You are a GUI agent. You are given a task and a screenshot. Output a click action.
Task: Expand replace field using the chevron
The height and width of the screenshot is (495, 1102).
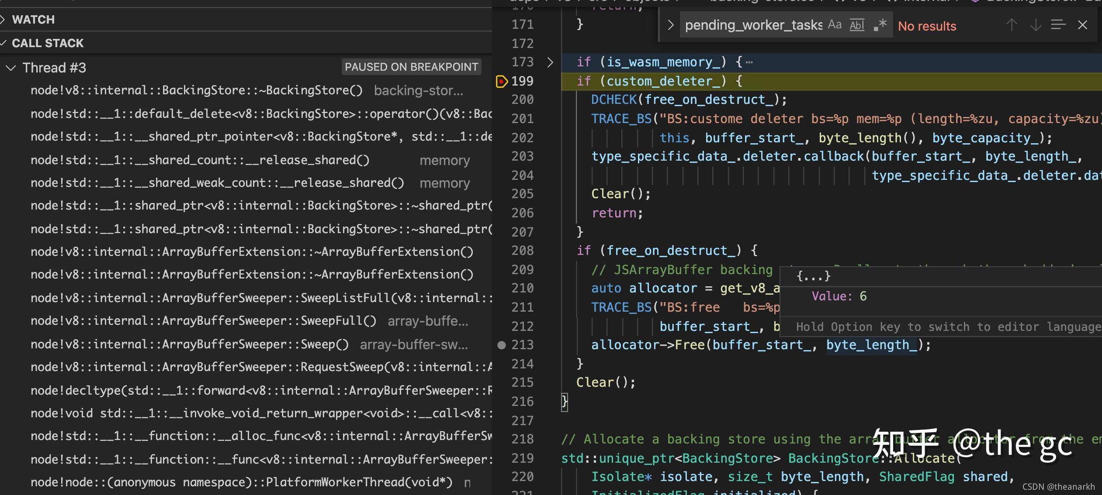pyautogui.click(x=671, y=25)
